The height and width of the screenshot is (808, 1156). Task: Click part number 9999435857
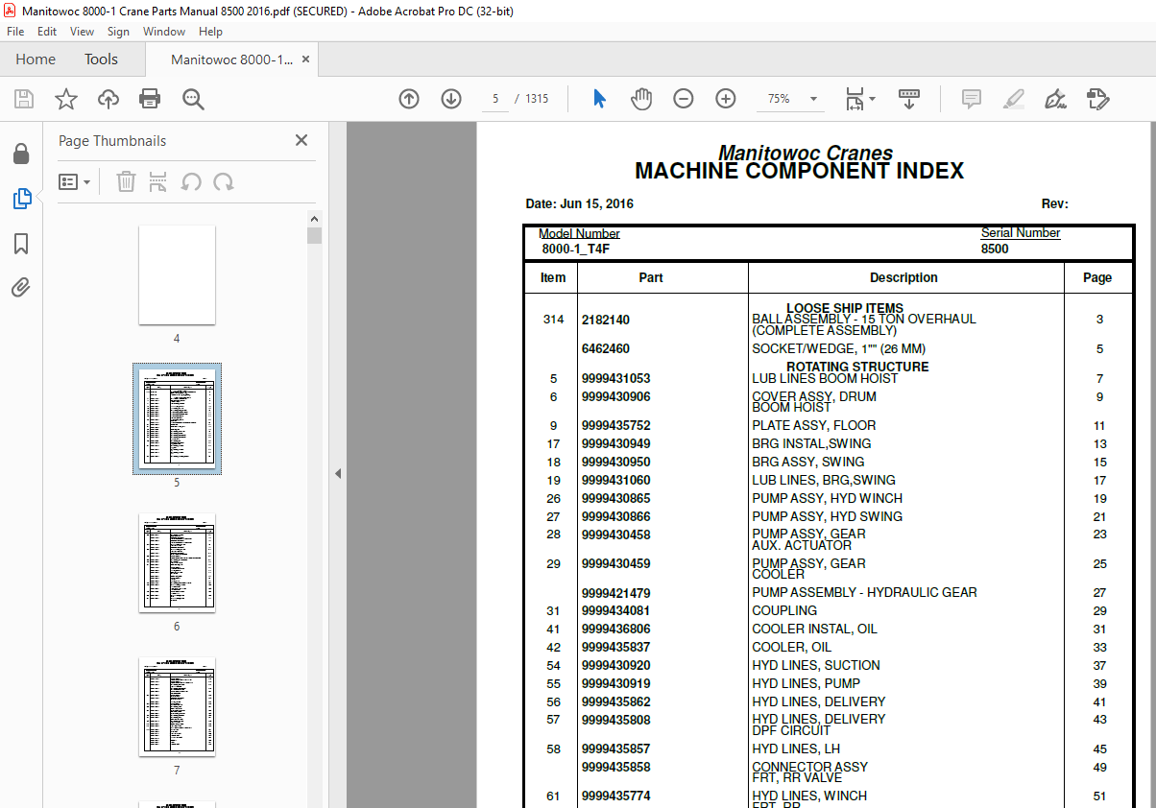pyautogui.click(x=615, y=749)
